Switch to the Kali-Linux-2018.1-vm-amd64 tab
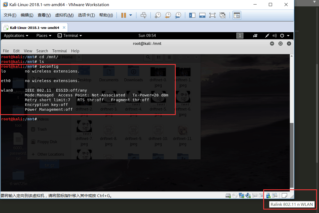The width and height of the screenshot is (319, 213). click(34, 28)
